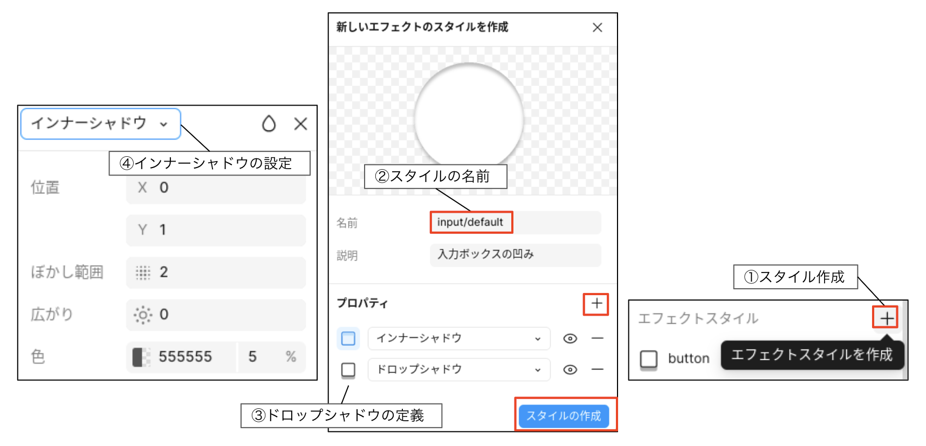Click the plus icon beside エフェクトスタイル
The width and height of the screenshot is (926, 446).
pos(886,318)
